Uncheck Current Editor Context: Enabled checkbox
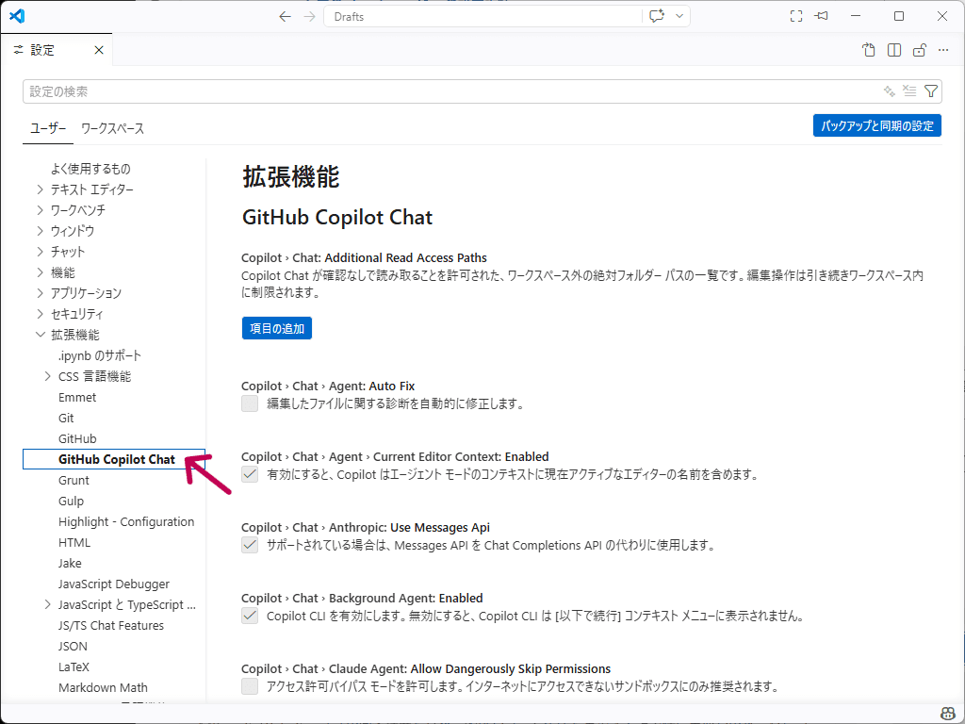 point(250,475)
